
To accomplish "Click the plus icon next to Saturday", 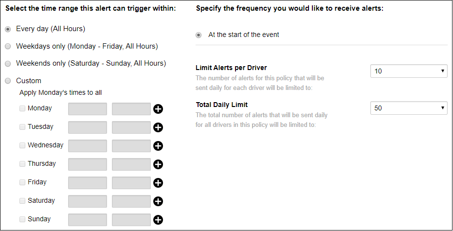I will 158,201.
